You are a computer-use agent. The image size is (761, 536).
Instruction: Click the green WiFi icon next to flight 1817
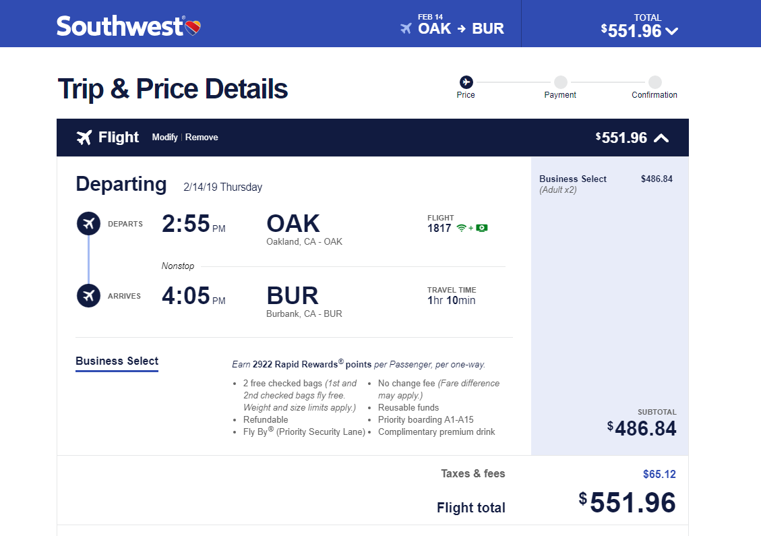pos(462,228)
